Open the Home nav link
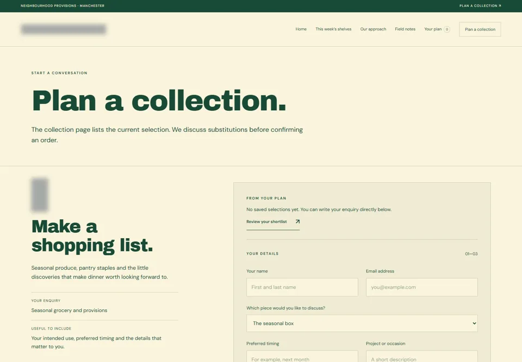Screen dimensions: 522x362 click(301, 29)
